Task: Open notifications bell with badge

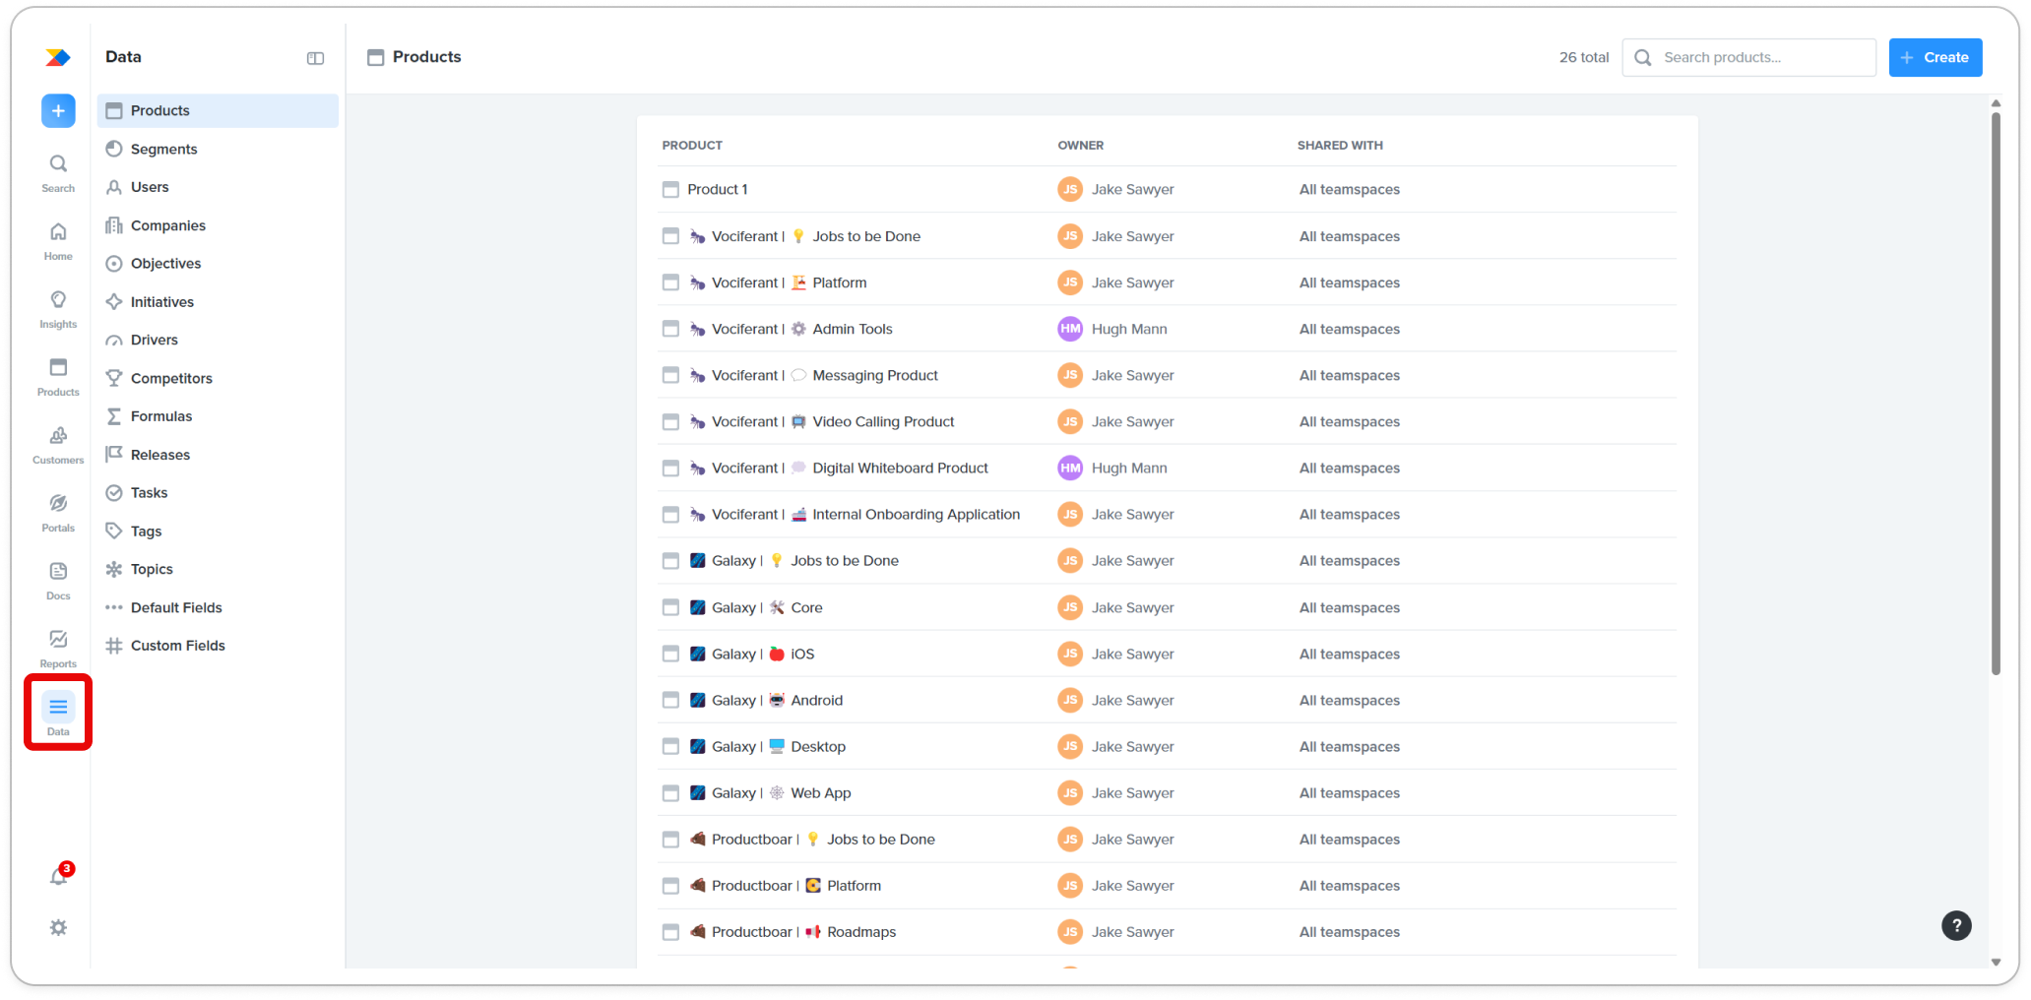Action: 59,875
